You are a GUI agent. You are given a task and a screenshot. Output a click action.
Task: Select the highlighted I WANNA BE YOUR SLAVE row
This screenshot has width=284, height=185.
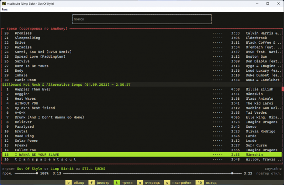click(142, 154)
